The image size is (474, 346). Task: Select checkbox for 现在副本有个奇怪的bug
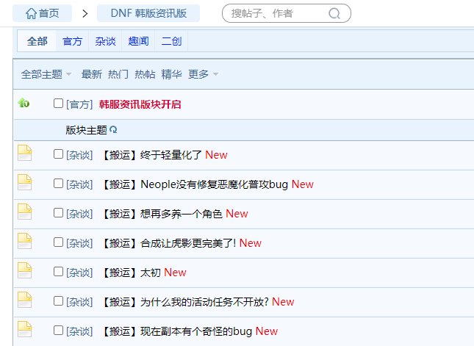click(58, 330)
